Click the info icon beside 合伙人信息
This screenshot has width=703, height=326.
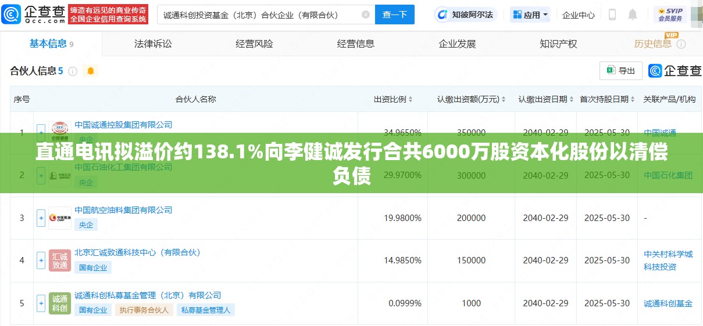coord(73,71)
